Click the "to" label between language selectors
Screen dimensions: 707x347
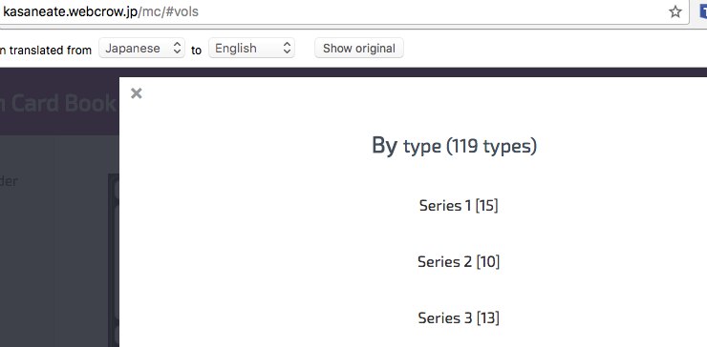tap(196, 50)
